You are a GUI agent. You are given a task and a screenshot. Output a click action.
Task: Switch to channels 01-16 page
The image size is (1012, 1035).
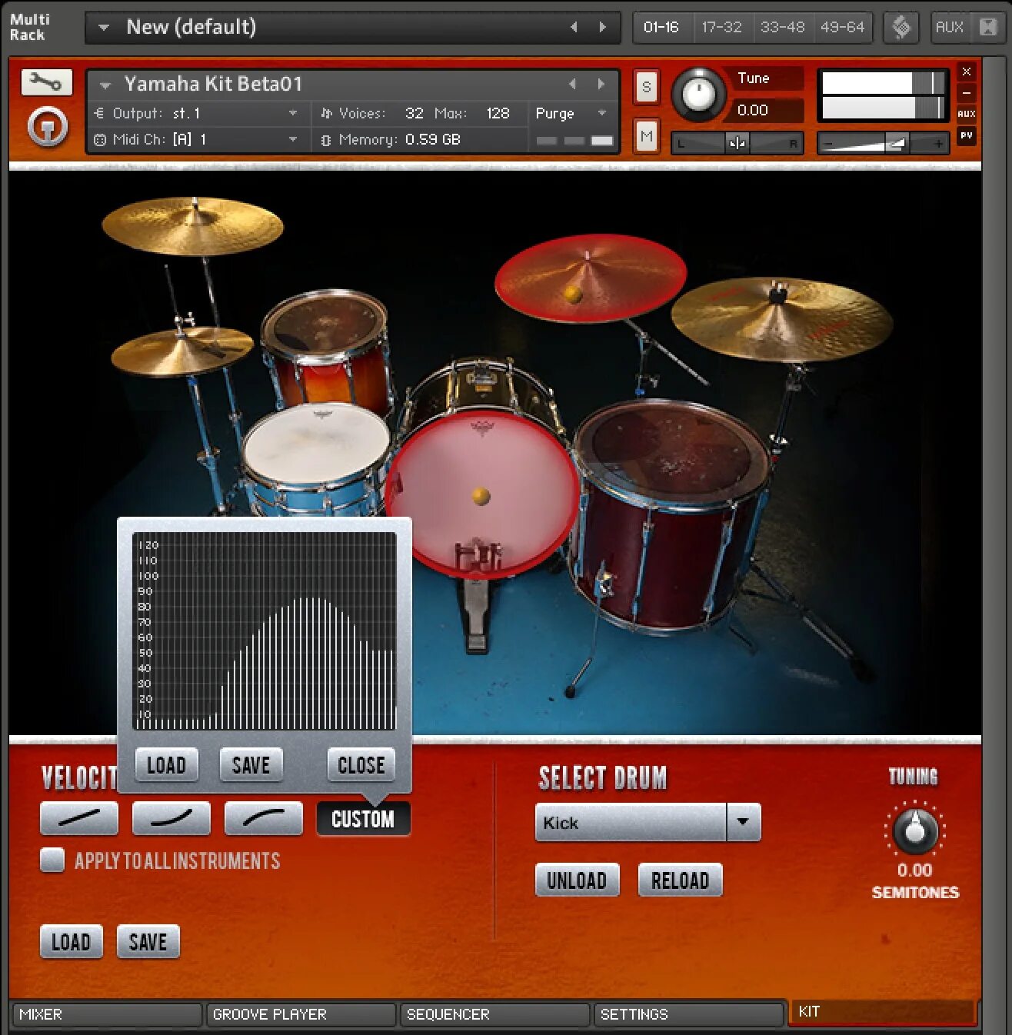pos(661,27)
